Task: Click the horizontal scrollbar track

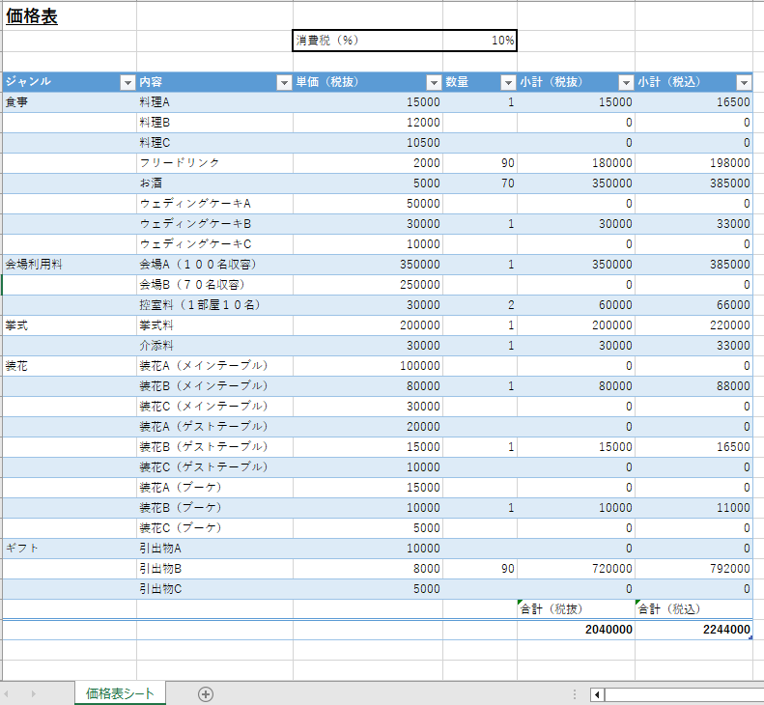Action: point(683,693)
